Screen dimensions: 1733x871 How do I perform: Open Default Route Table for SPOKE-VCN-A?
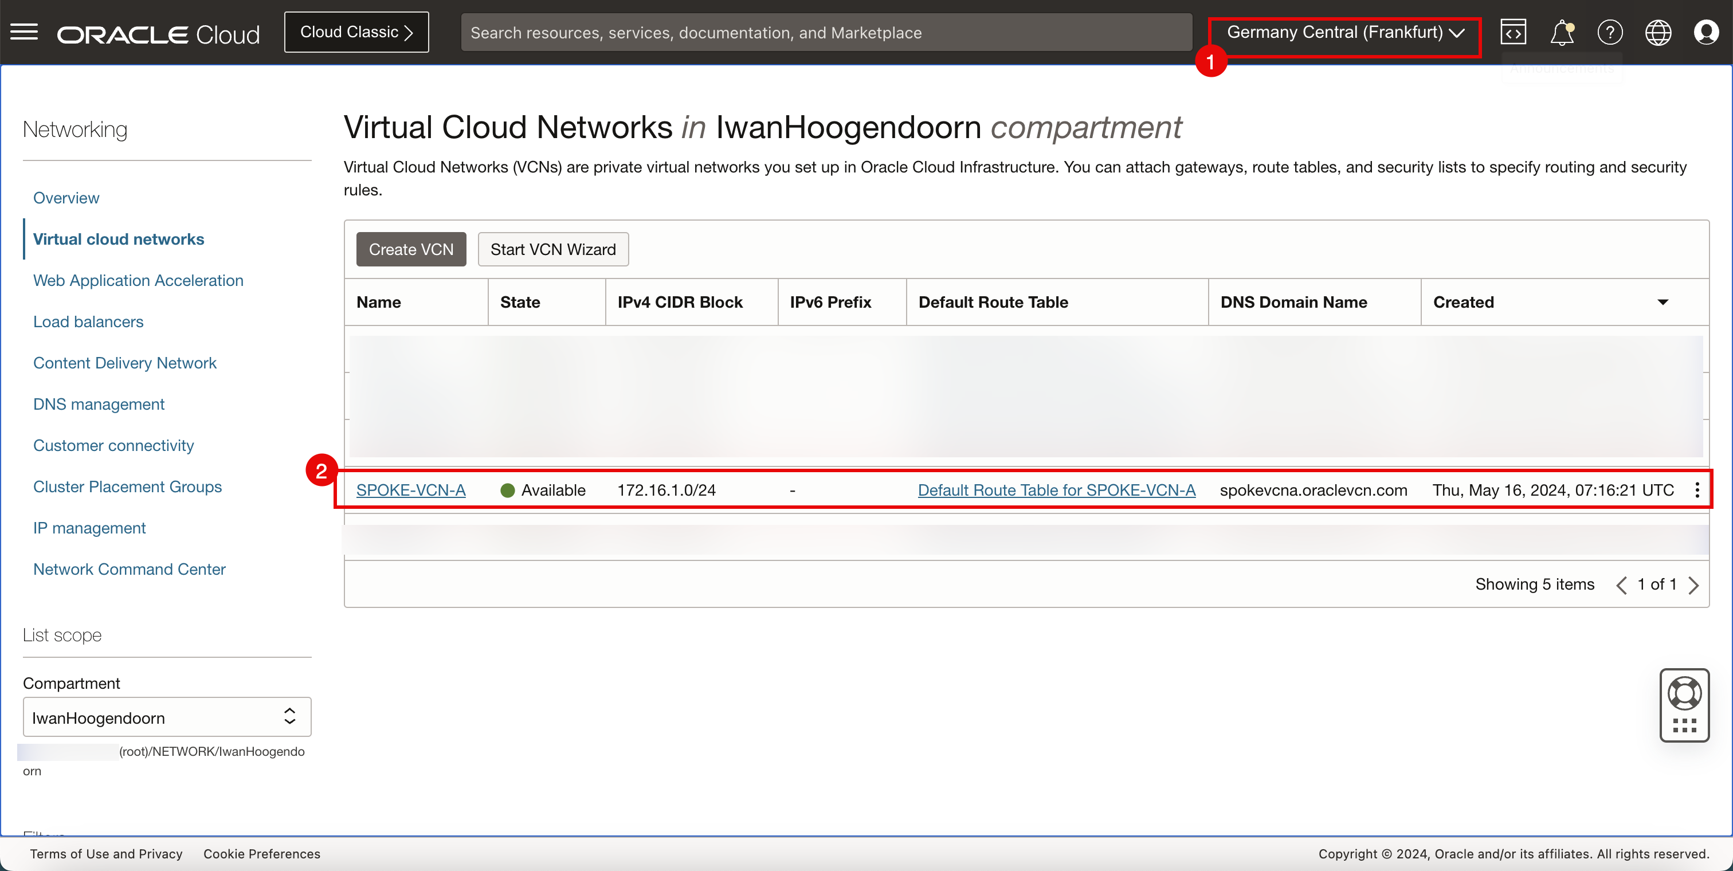click(x=1056, y=491)
